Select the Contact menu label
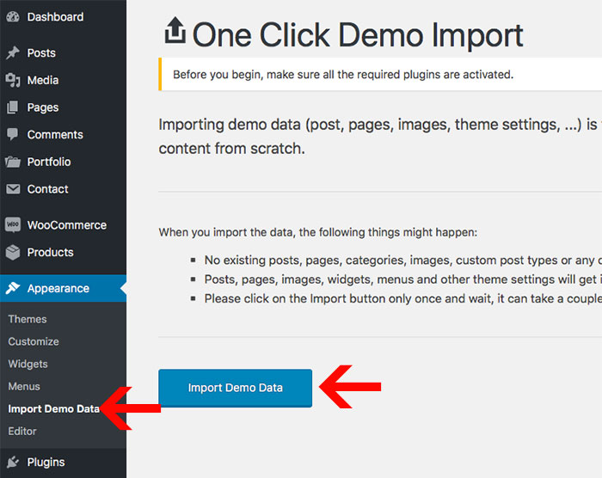Image resolution: width=602 pixels, height=478 pixels. 47,189
